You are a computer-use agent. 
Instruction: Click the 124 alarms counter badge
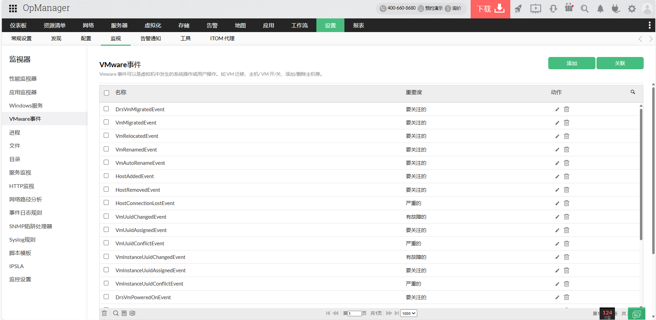(607, 314)
